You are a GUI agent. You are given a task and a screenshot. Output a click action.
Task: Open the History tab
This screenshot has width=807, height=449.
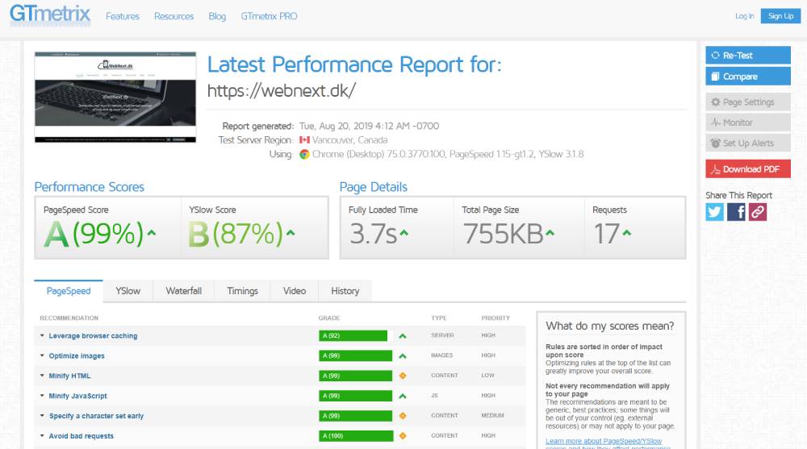click(x=345, y=291)
